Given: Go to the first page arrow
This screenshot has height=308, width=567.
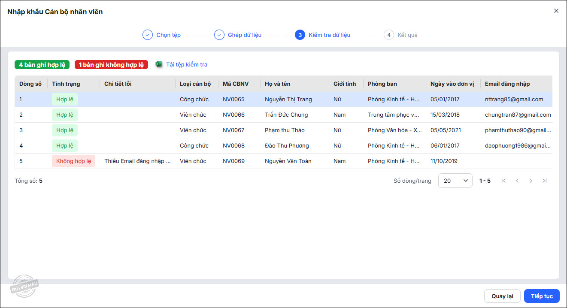Looking at the screenshot, I should (x=503, y=181).
